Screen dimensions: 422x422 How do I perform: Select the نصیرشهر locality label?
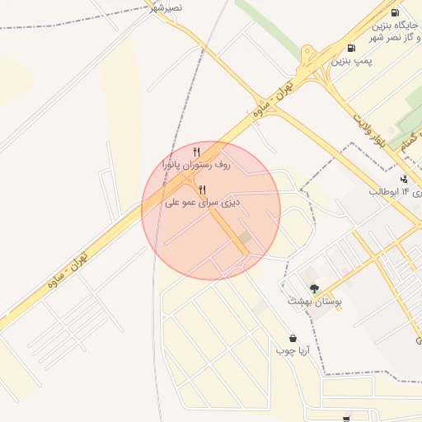coord(166,8)
